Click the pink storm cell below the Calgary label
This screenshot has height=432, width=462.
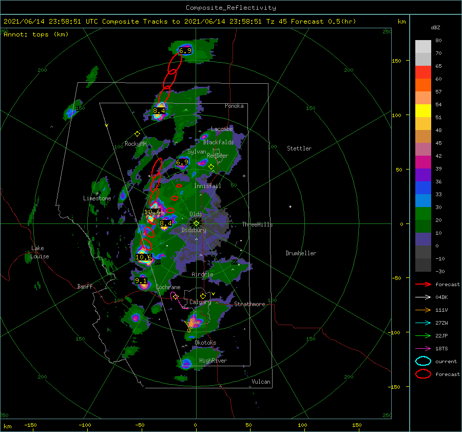pos(195,321)
